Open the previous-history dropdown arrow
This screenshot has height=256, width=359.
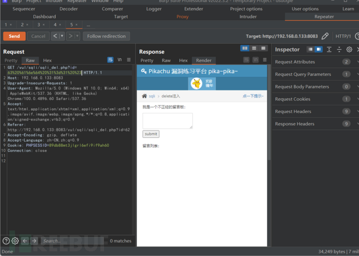coord(62,36)
